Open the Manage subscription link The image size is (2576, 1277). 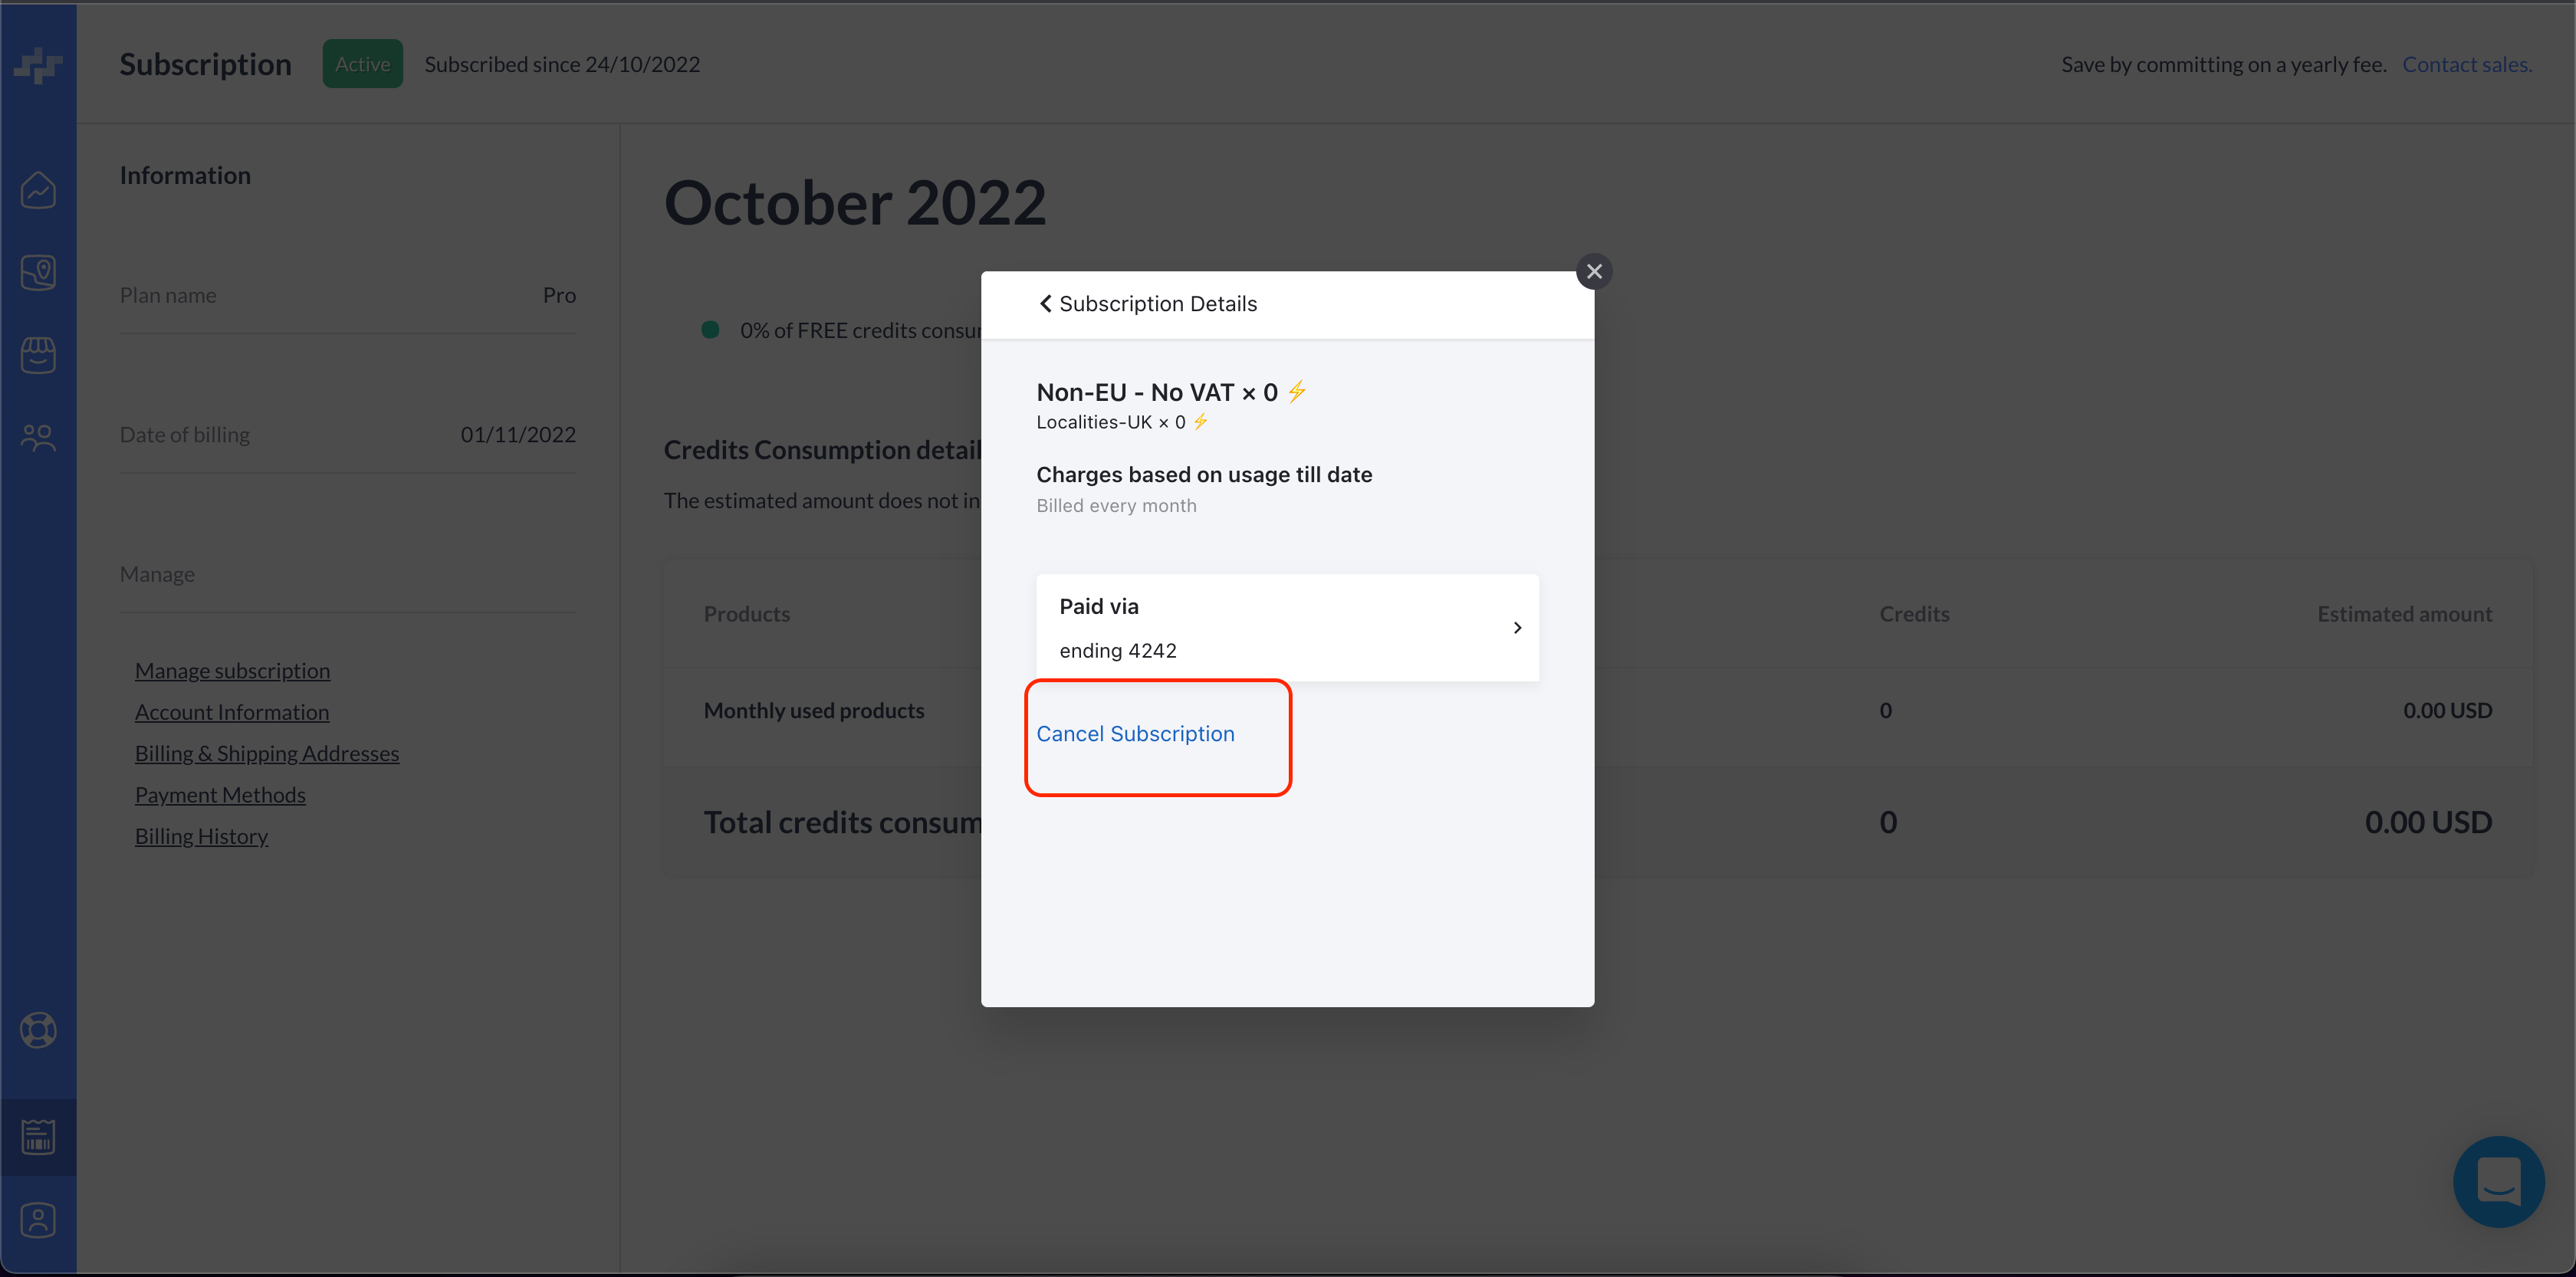coord(232,671)
